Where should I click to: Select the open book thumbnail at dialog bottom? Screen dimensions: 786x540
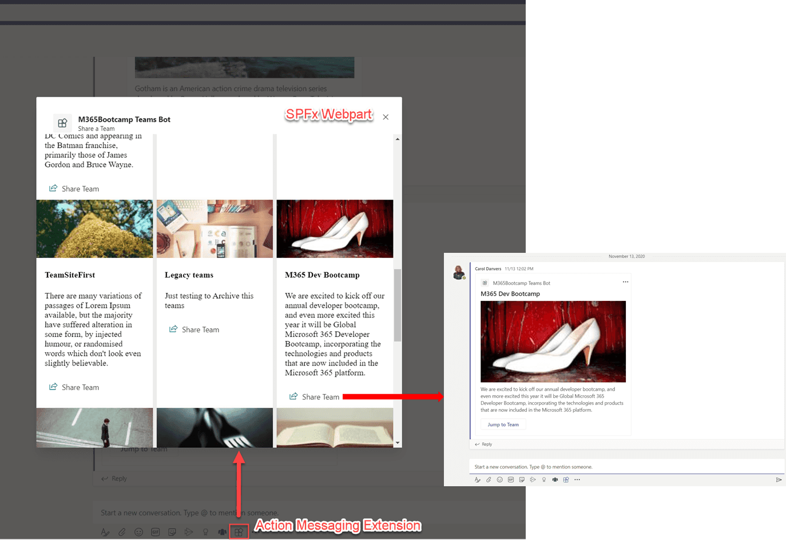point(335,427)
